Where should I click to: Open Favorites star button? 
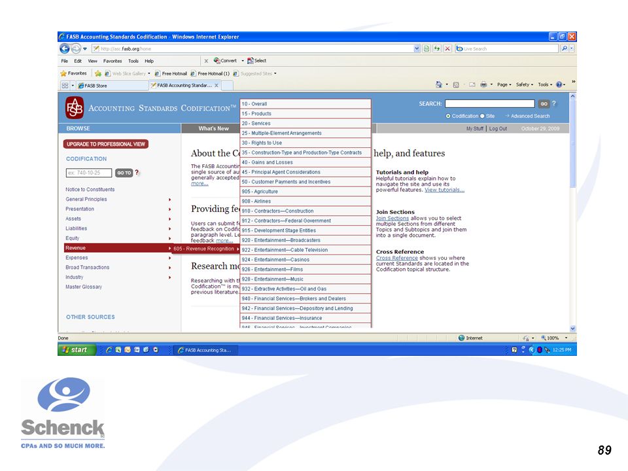tap(74, 73)
